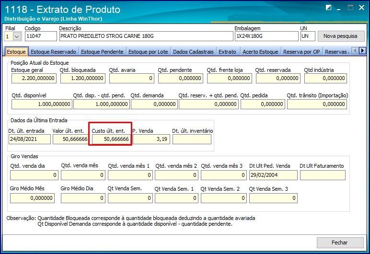Click the empty Dt Ult Faturamento field
The image size is (370, 254).
[323, 175]
